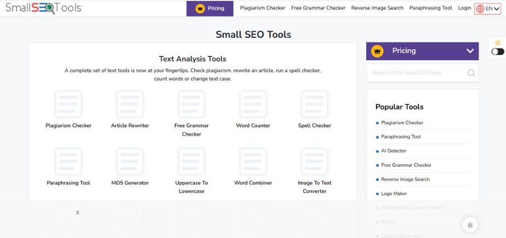506x238 pixels.
Task: Open the Free Grammar Checker tool icon
Action: tap(191, 105)
